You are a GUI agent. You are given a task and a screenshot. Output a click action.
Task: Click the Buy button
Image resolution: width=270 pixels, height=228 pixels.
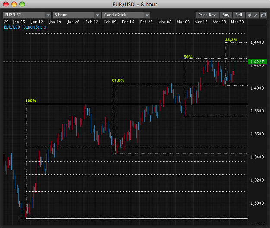coord(226,15)
